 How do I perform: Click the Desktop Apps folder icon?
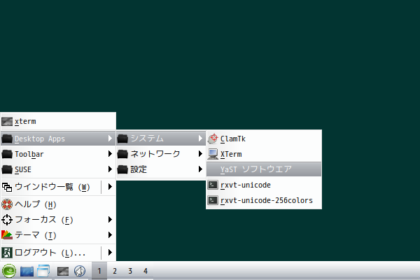tap(7, 139)
